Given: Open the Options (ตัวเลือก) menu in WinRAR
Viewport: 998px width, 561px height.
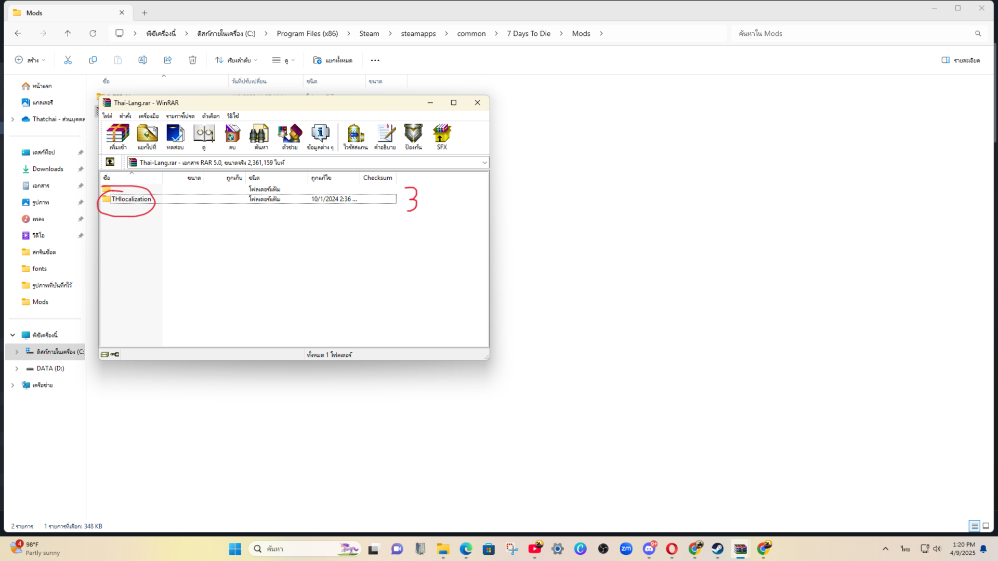Looking at the screenshot, I should click(211, 116).
